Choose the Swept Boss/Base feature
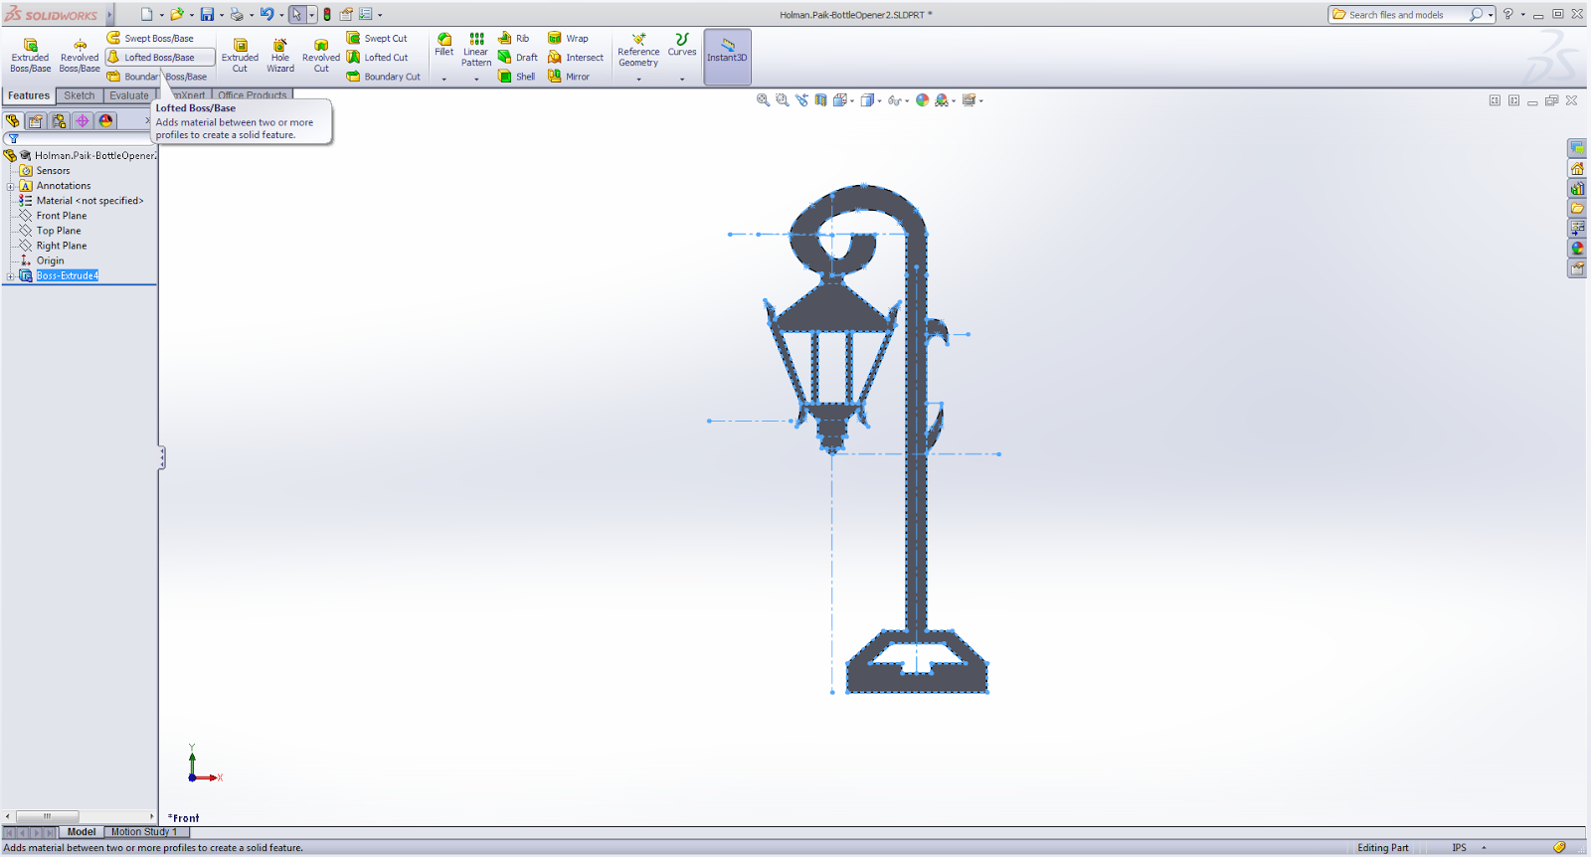The image size is (1591, 857). pos(150,38)
